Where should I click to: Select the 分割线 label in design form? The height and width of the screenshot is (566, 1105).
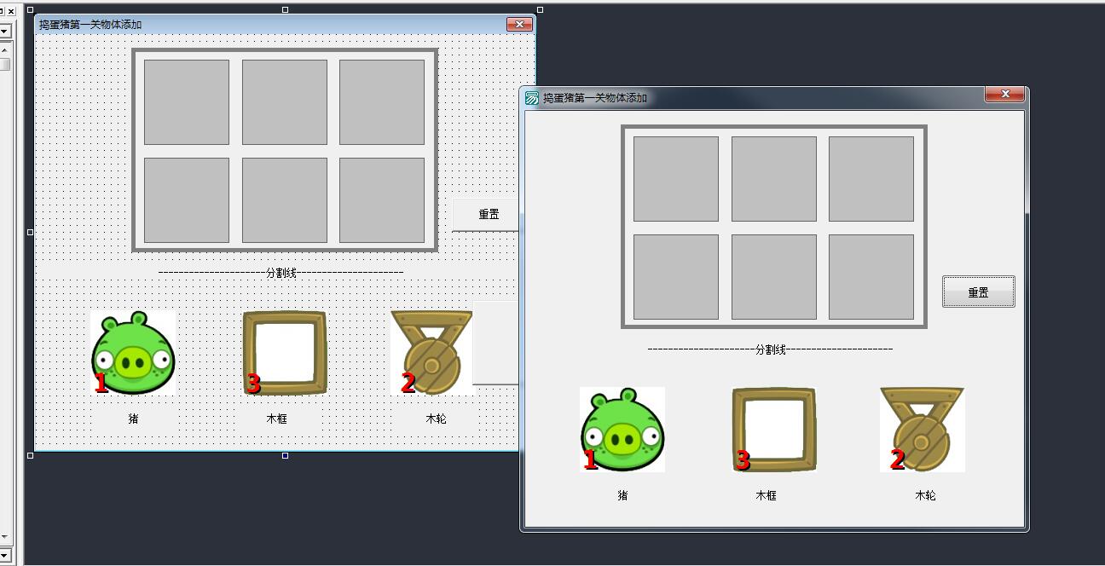pyautogui.click(x=281, y=273)
